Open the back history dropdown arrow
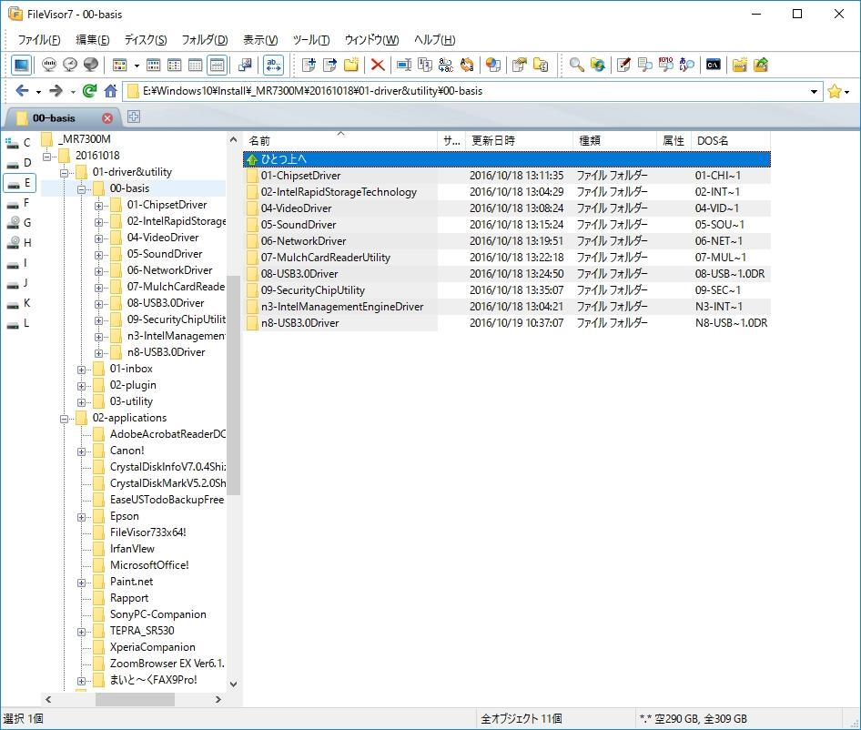 click(x=38, y=92)
